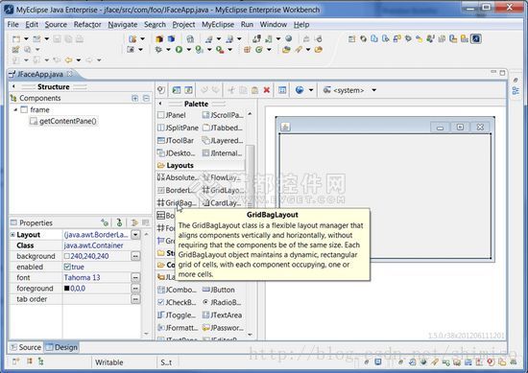Open the Run button dropdown arrow
Viewport: 528px width, 373px height.
click(188, 50)
